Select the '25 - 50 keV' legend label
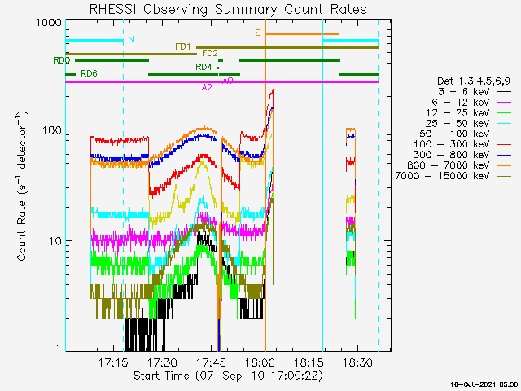The width and height of the screenshot is (521, 391). coord(458,123)
